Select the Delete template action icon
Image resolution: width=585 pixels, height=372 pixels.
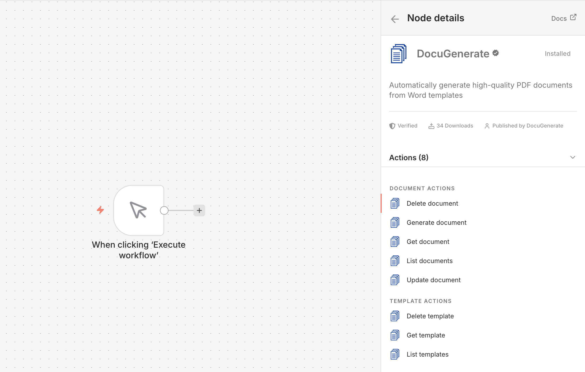(395, 316)
